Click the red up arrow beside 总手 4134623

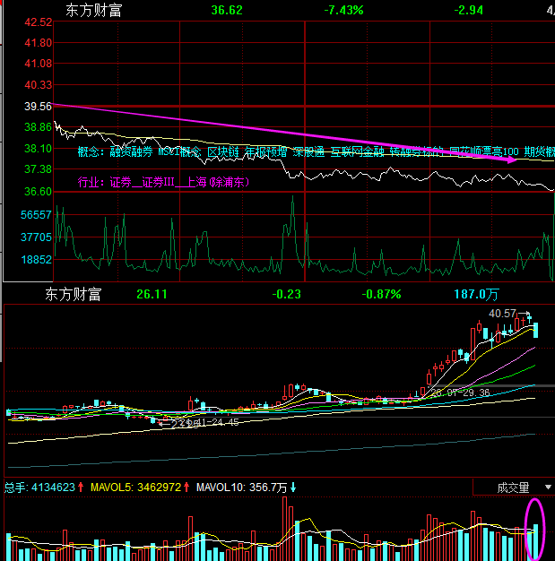[x=81, y=487]
